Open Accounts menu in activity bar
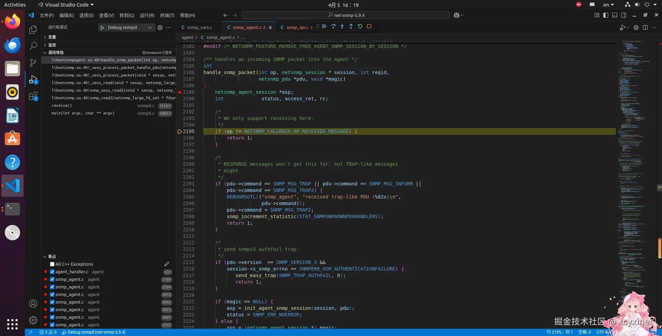The image size is (662, 336). 33,304
